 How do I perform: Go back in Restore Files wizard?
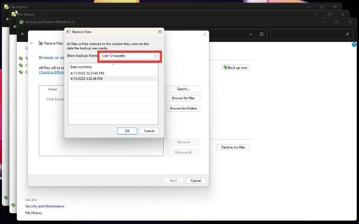(x=32, y=43)
